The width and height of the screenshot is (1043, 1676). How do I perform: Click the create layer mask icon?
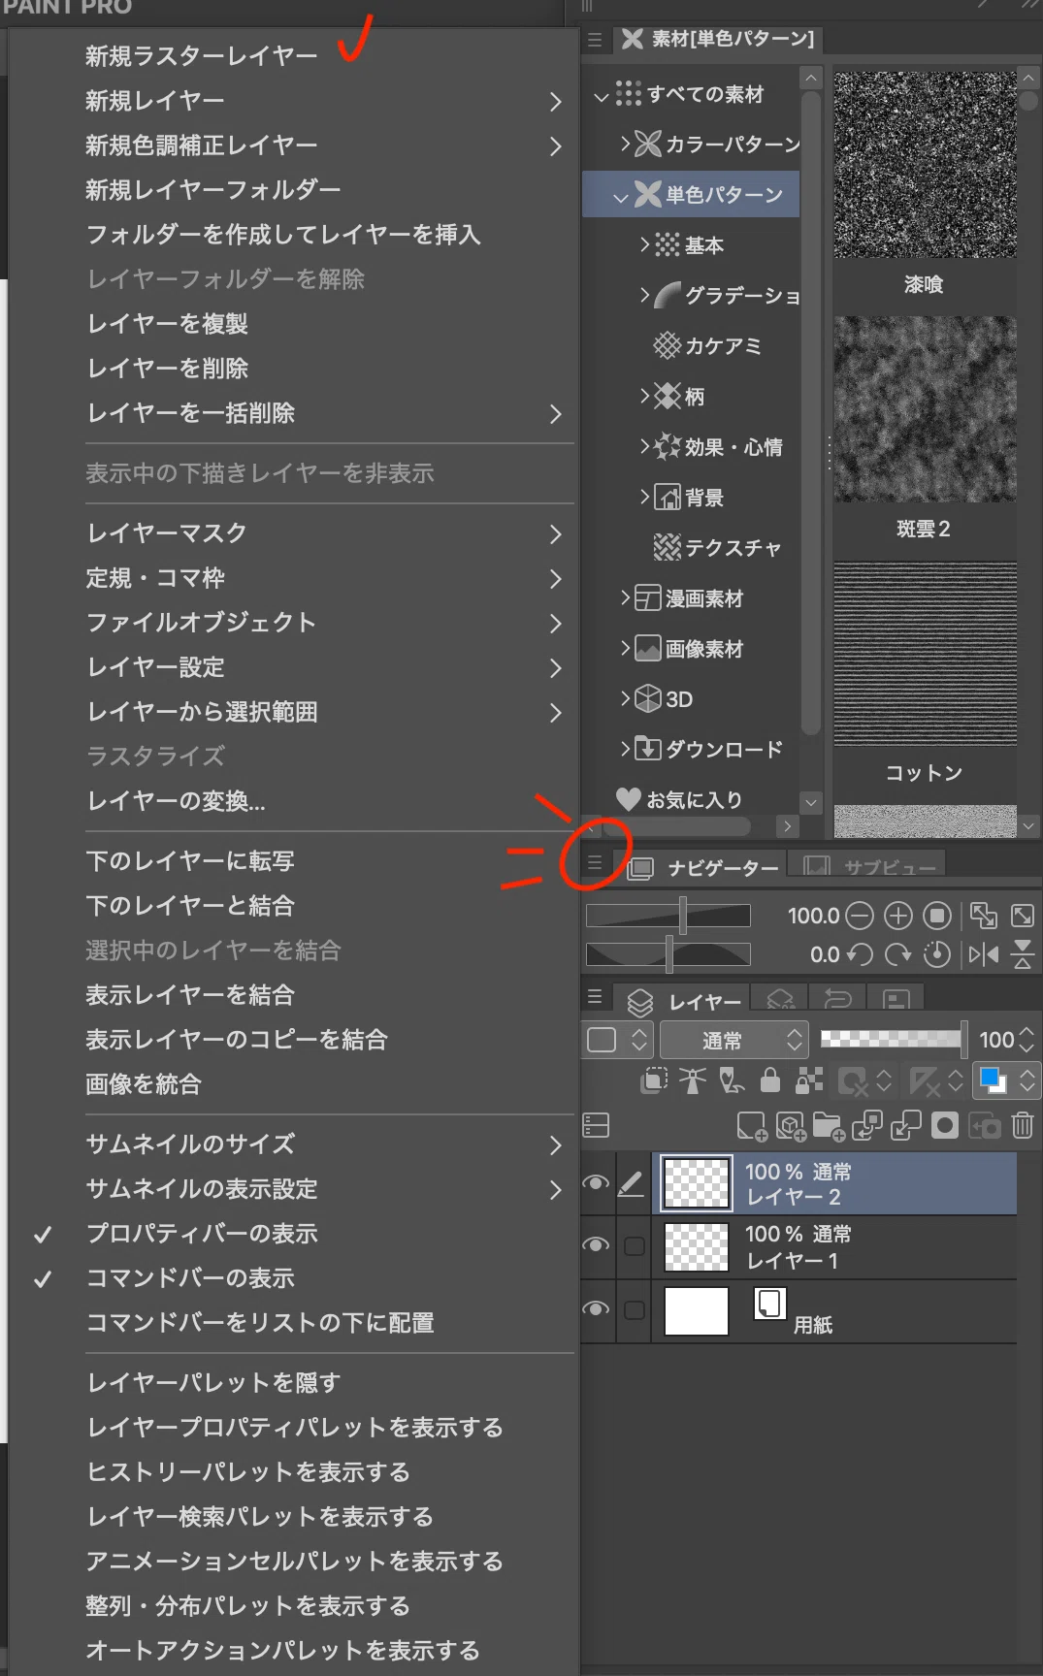click(x=945, y=1126)
